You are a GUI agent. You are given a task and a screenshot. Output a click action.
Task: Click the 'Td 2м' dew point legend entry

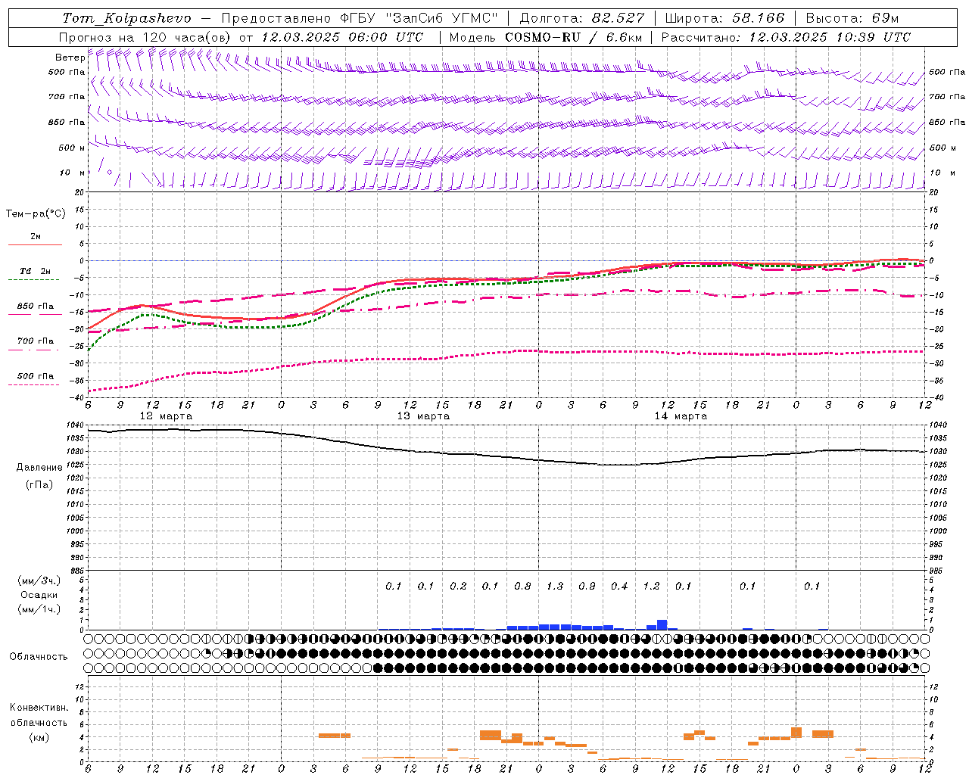36,271
